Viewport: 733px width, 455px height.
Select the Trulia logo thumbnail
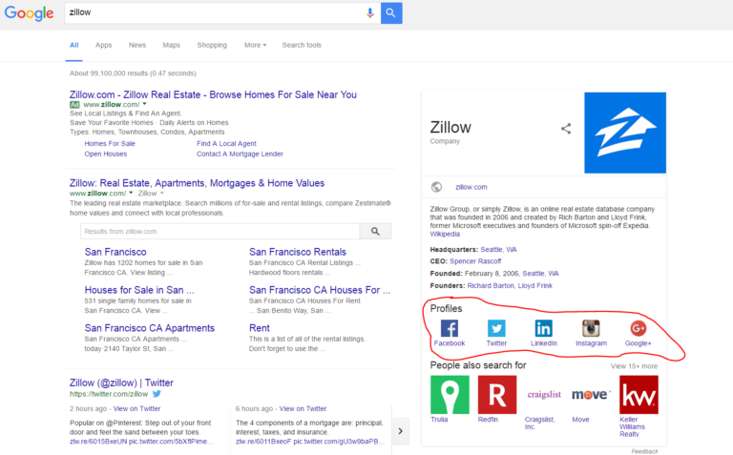(450, 395)
